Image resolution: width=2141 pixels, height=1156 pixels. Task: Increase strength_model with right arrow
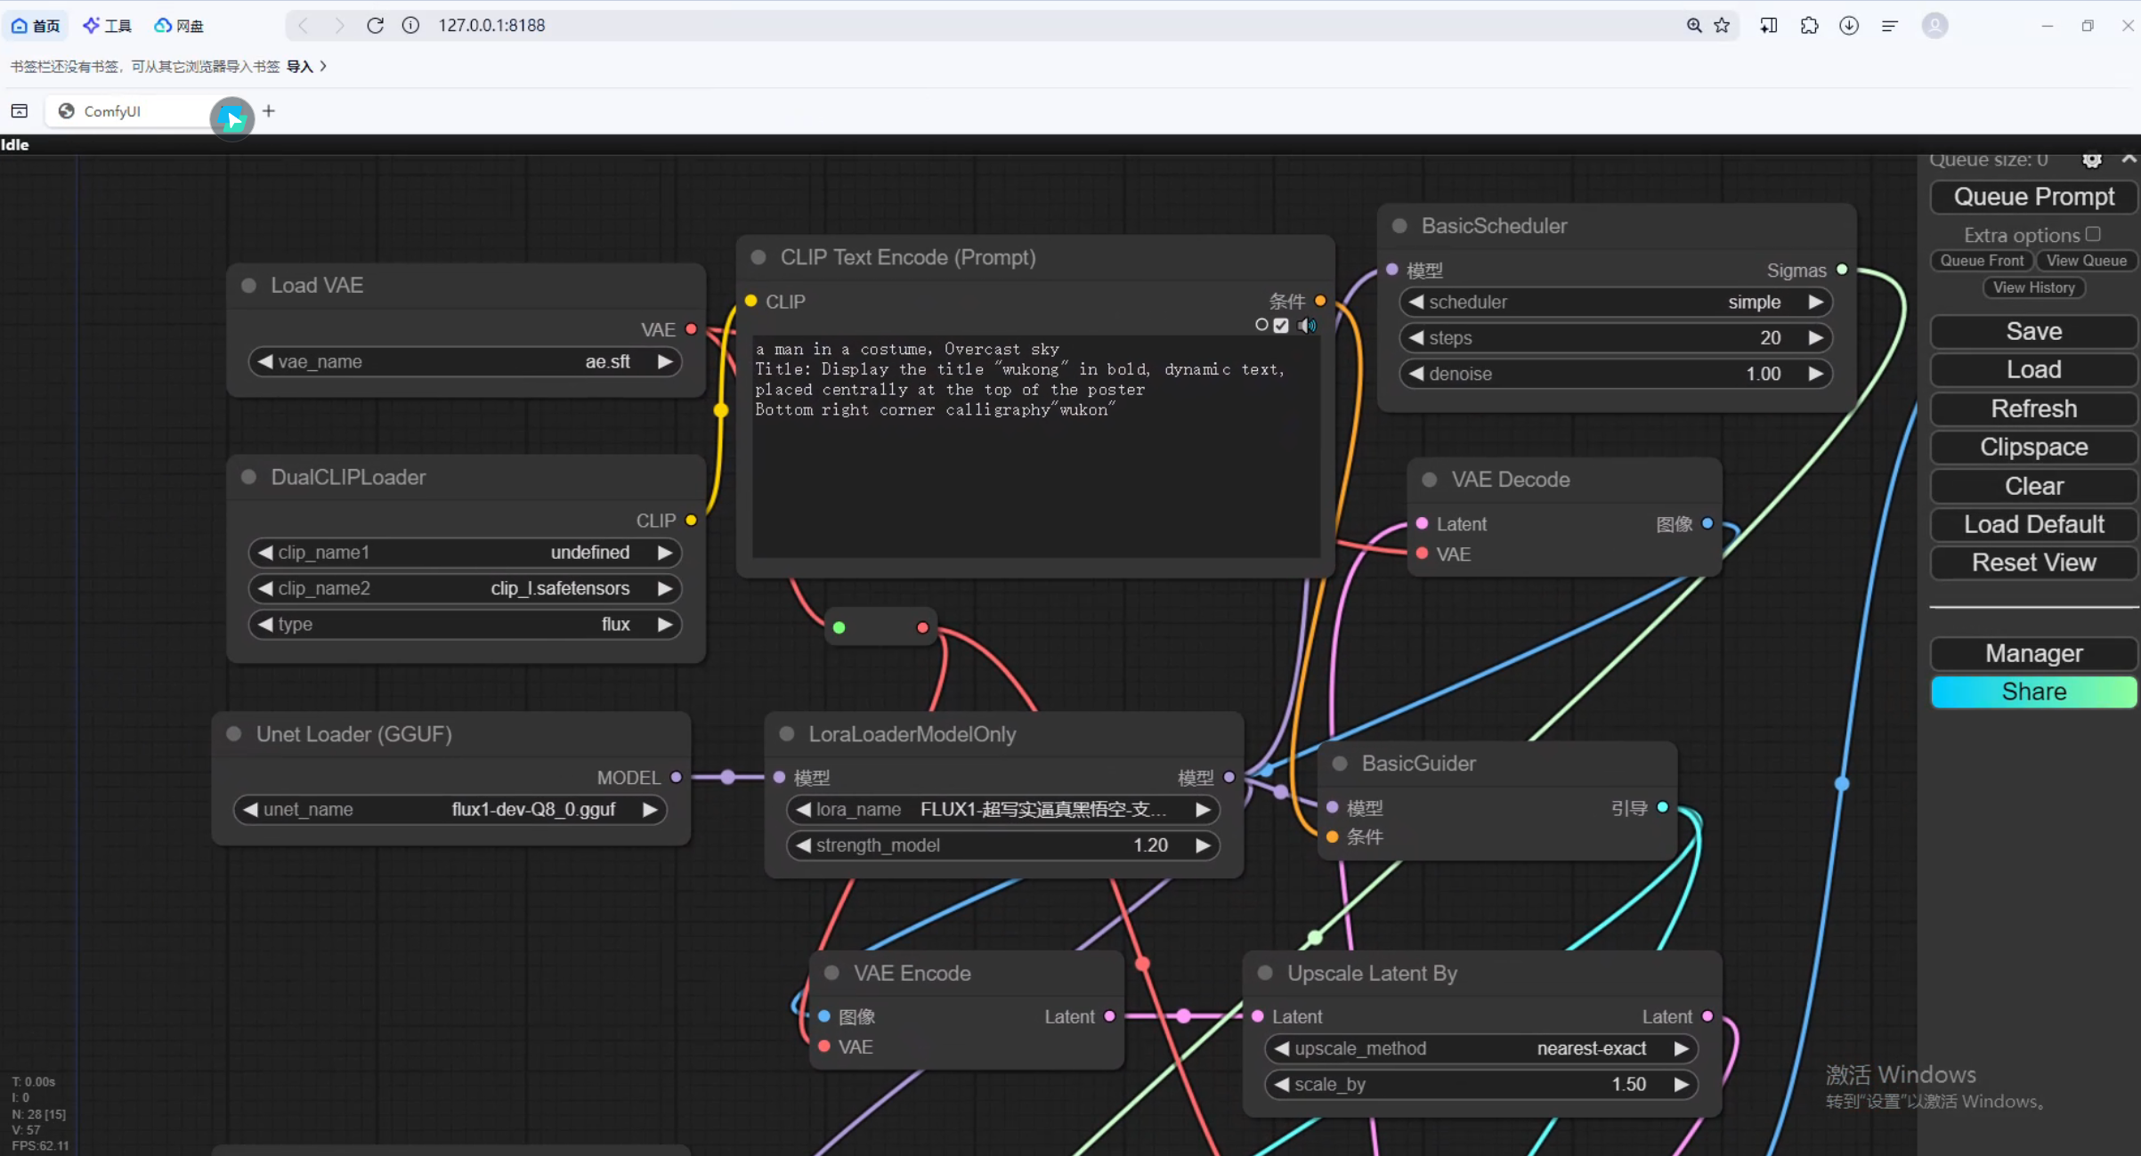[1203, 845]
